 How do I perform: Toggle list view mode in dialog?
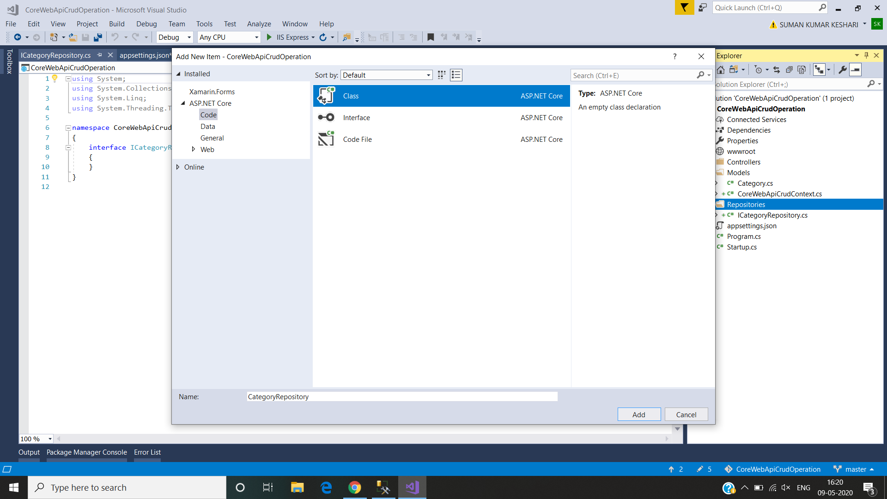click(456, 75)
